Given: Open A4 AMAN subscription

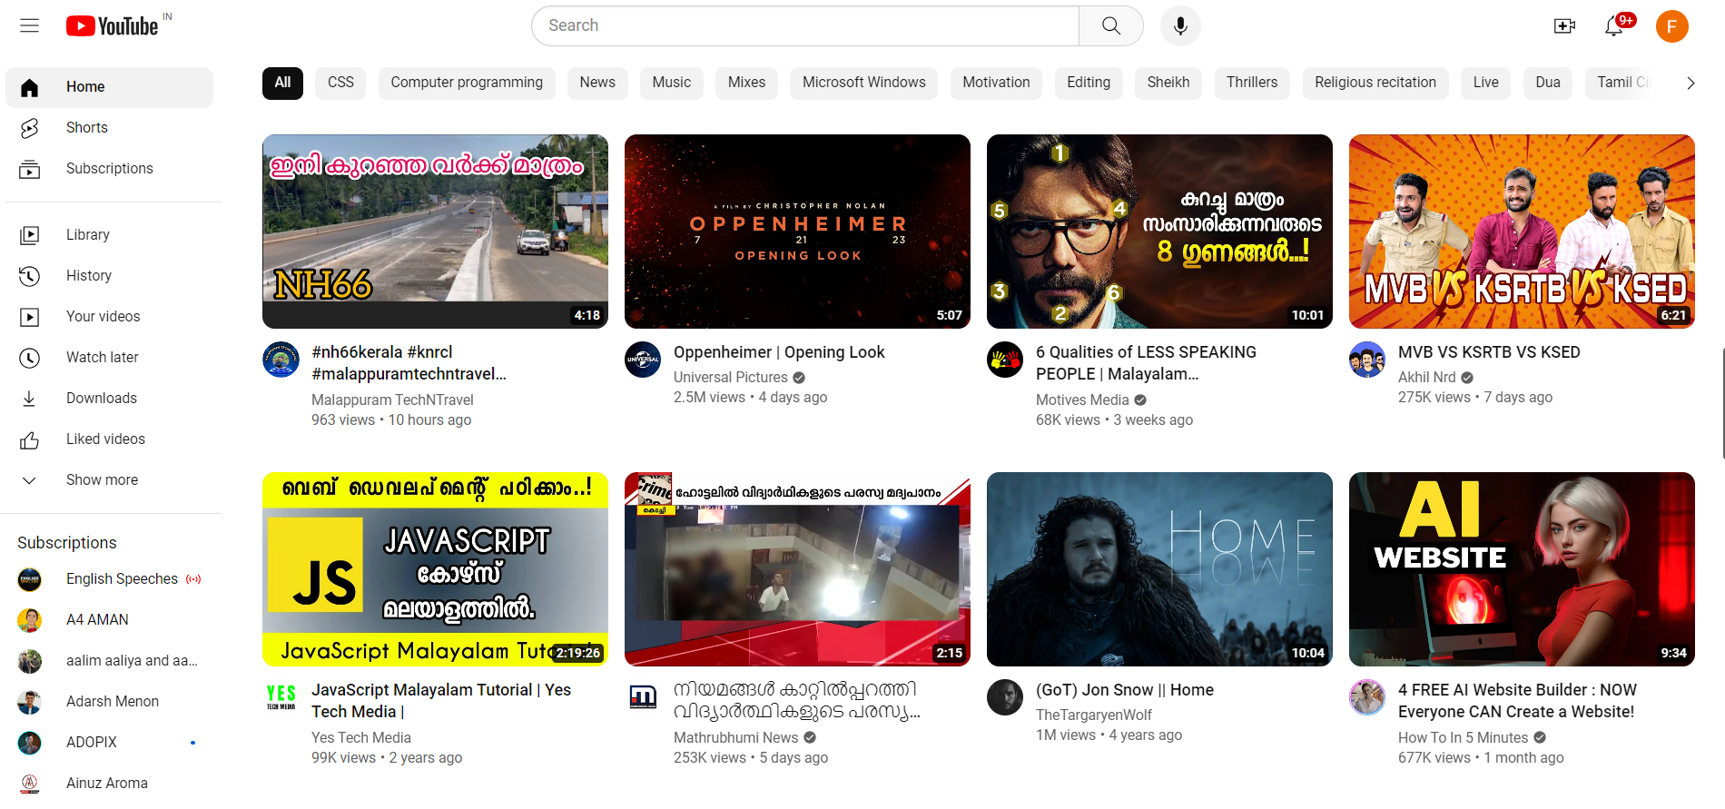Looking at the screenshot, I should (x=109, y=620).
